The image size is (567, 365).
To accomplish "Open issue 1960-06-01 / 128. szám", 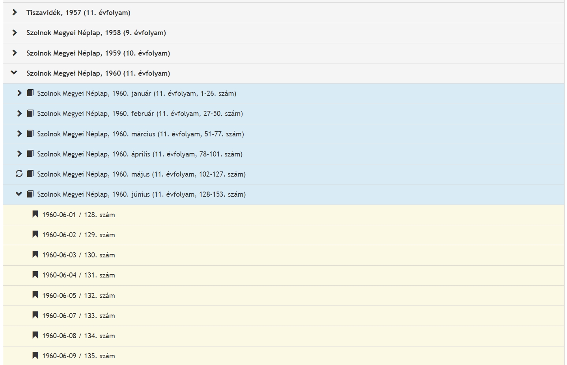I will [x=78, y=215].
